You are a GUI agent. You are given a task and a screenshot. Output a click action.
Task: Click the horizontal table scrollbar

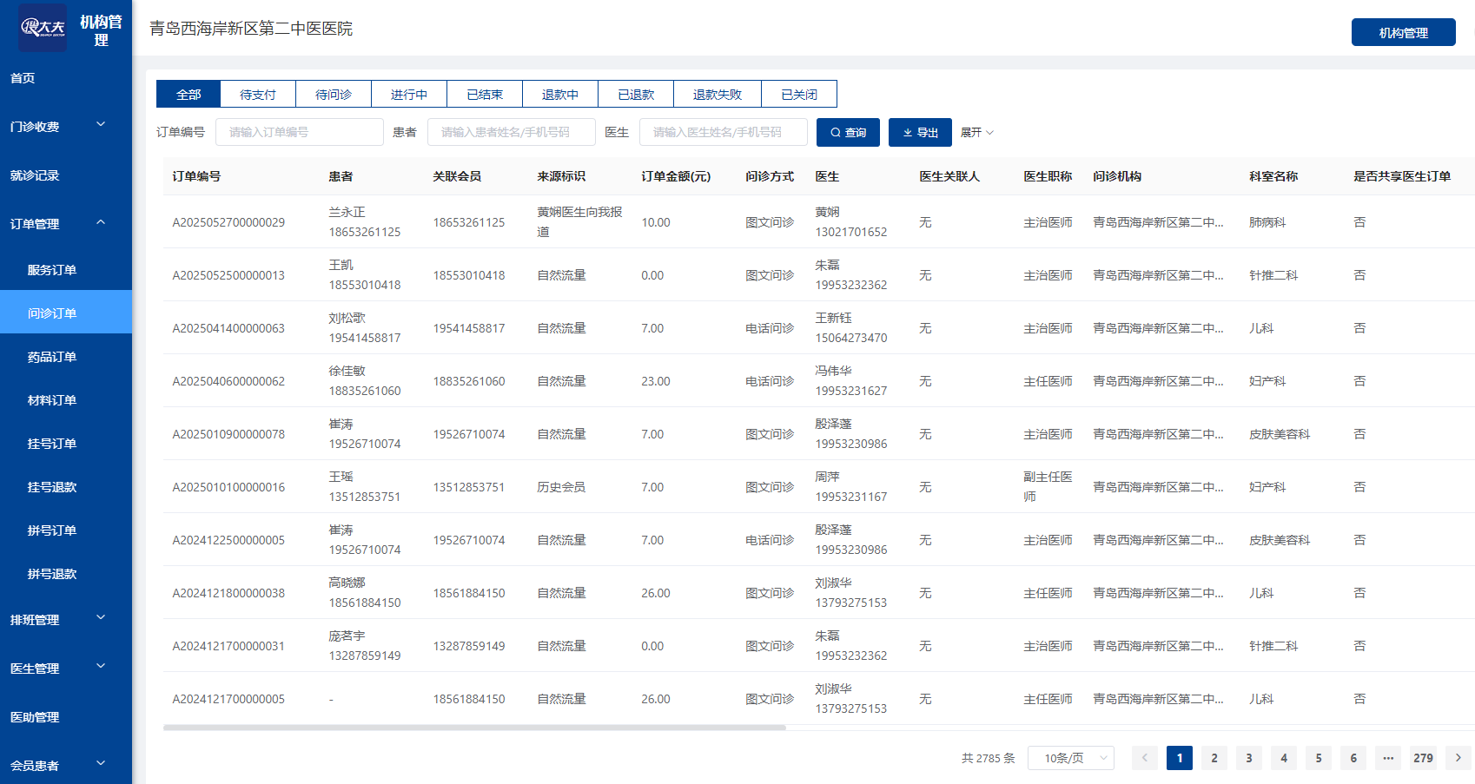click(x=474, y=728)
